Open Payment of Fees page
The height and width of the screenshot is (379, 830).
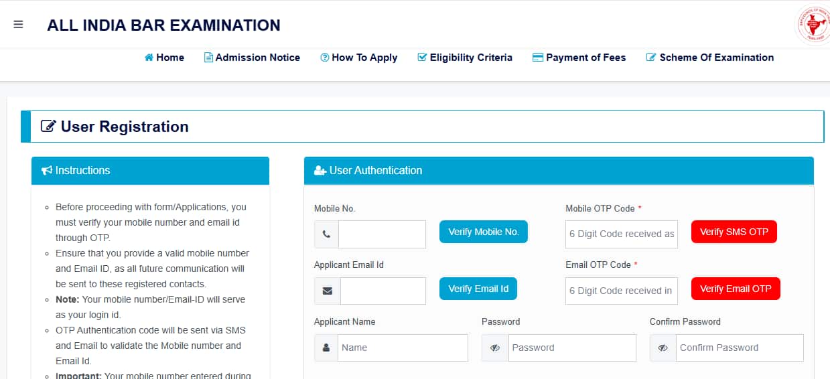[579, 58]
